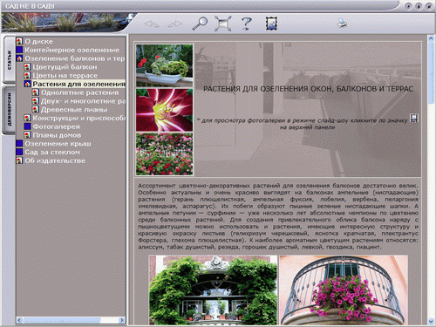436x327 pixels.
Task: Minimize the 'Сад не в саду' window
Action: tap(409, 6)
